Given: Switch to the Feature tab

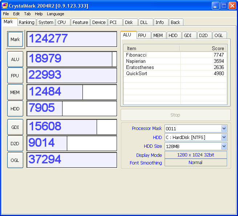Looking at the screenshot, I should pyautogui.click(x=80, y=22).
